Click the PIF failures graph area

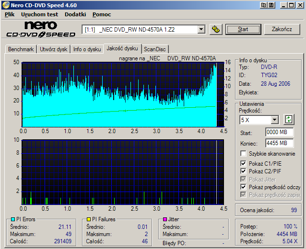(x=123, y=172)
